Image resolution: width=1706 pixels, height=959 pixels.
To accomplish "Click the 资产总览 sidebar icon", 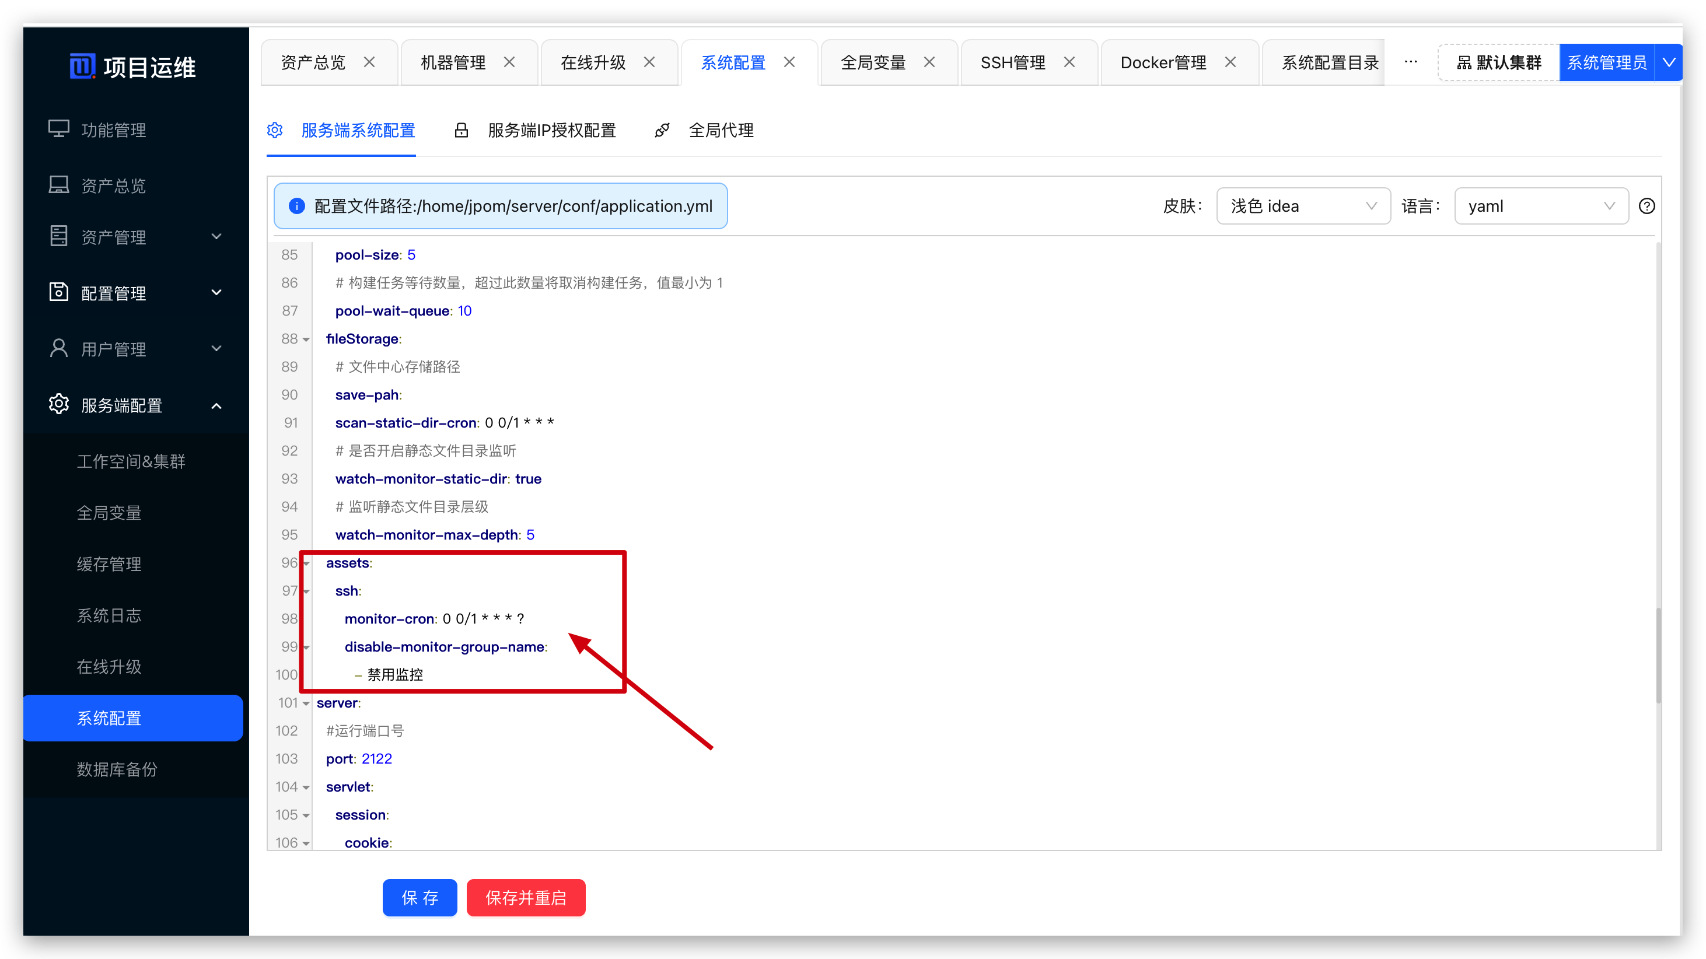I will 58,185.
